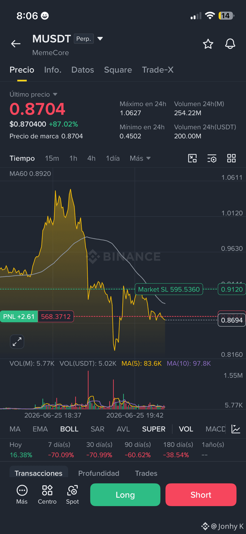Open the indicator chart settings icon

[236, 429]
